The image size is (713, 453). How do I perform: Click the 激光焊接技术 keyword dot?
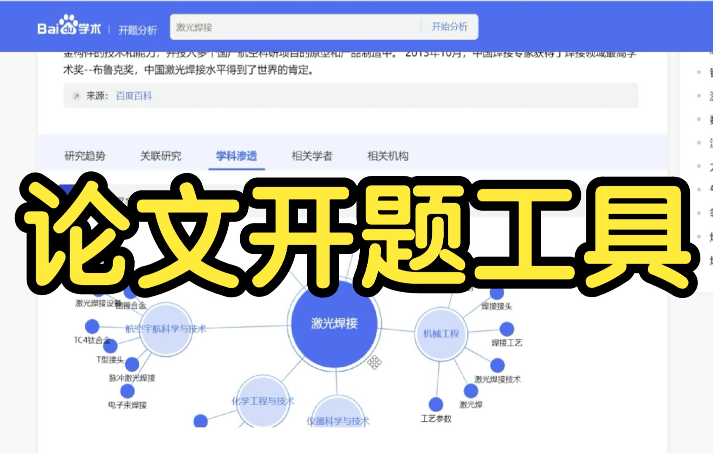(498, 365)
